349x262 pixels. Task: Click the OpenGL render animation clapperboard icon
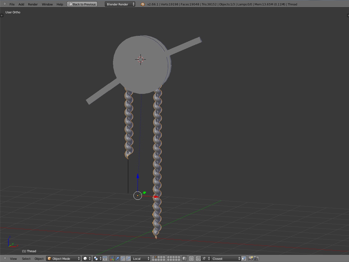pos(256,258)
